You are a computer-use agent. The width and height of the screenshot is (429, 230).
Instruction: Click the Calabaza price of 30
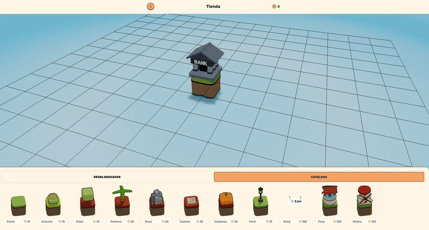(234, 222)
